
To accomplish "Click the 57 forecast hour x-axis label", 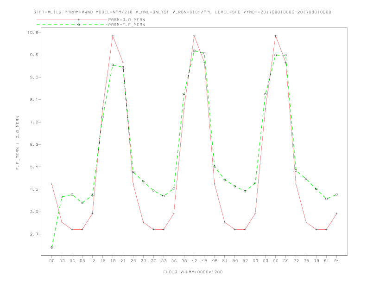I will tap(245, 261).
